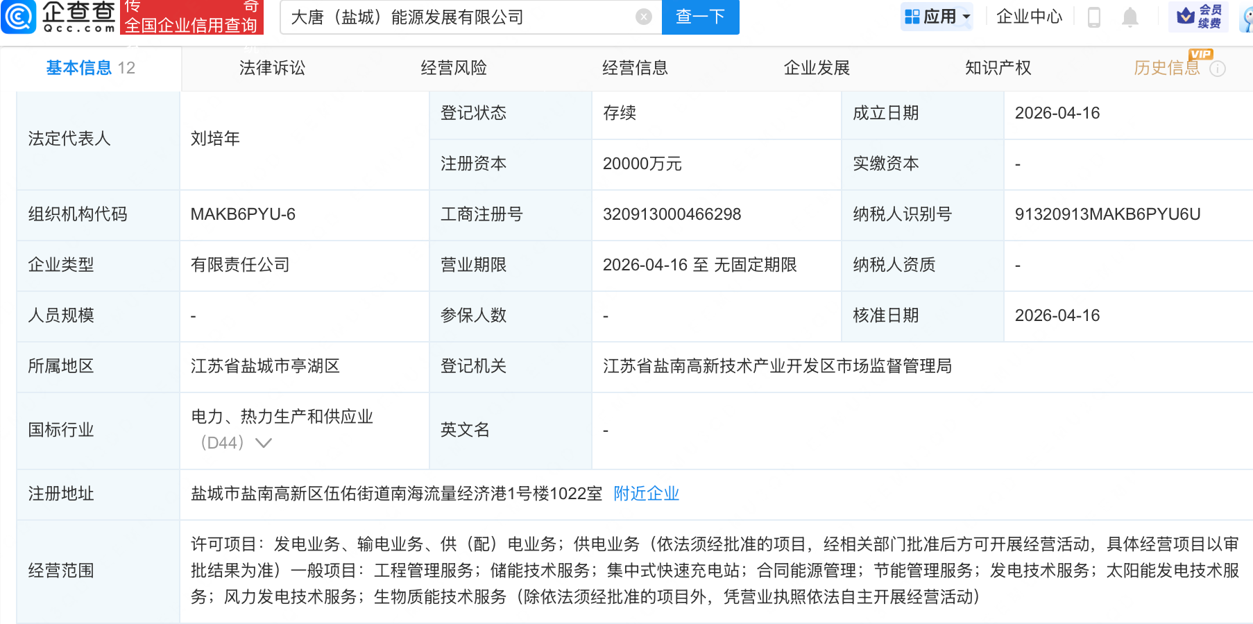Clear the search box with the X icon
Image resolution: width=1253 pixels, height=624 pixels.
click(644, 17)
